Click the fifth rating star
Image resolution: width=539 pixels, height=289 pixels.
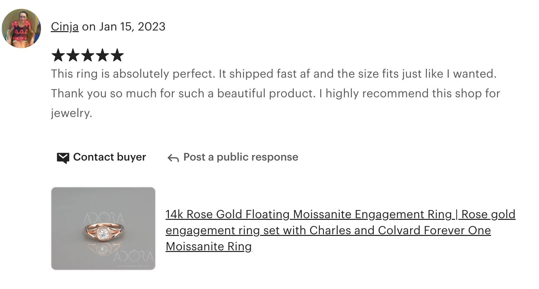[117, 55]
